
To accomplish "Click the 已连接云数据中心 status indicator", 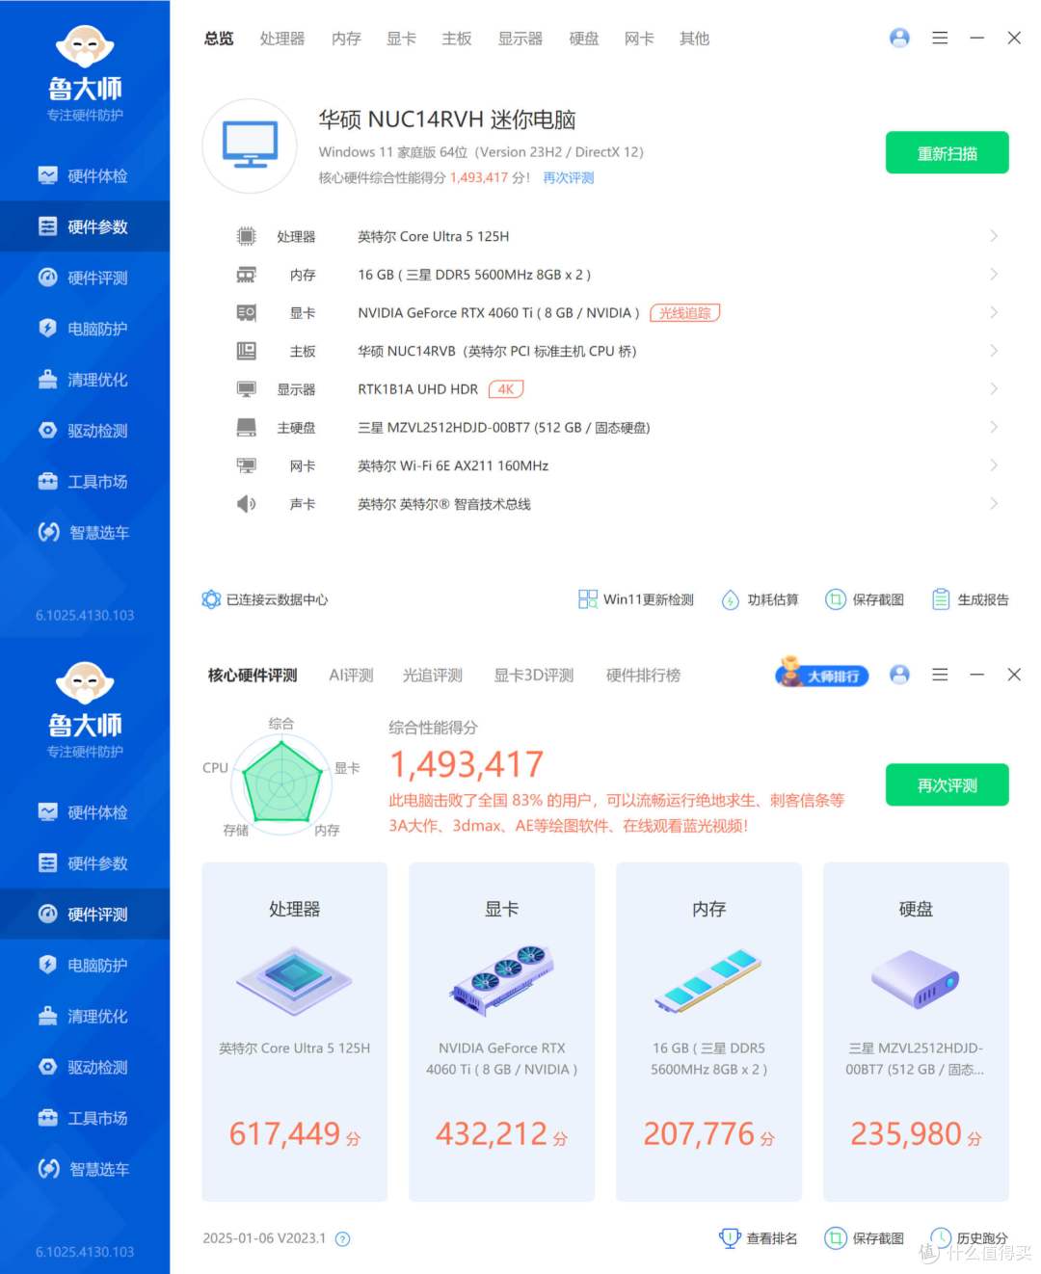I will [265, 599].
